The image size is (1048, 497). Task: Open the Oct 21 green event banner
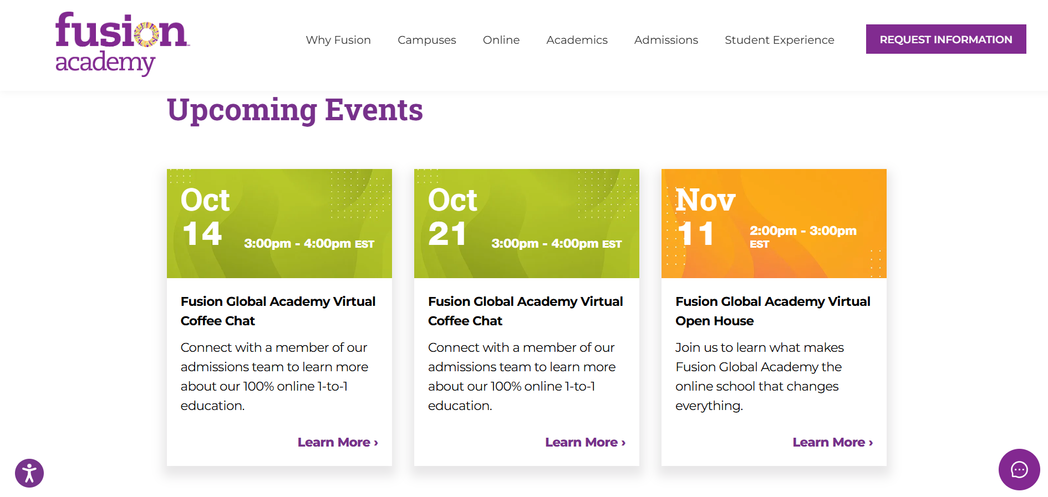coord(526,223)
